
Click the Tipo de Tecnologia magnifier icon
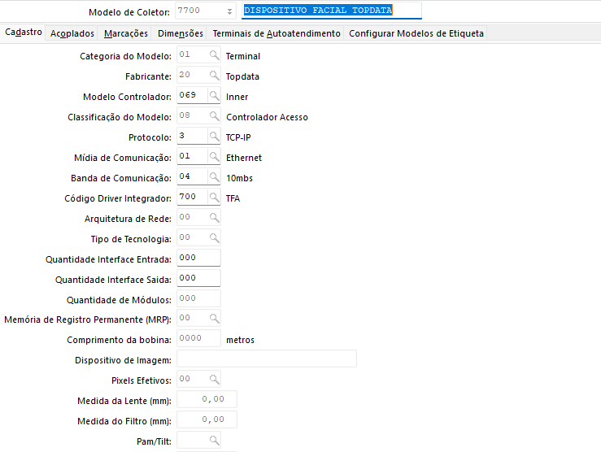pos(214,238)
